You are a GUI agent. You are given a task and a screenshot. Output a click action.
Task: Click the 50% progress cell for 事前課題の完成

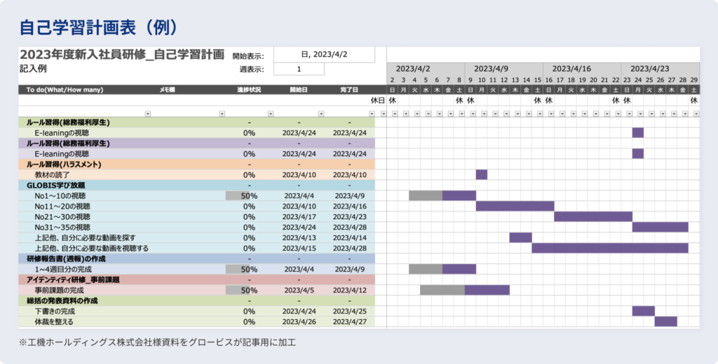click(x=248, y=290)
